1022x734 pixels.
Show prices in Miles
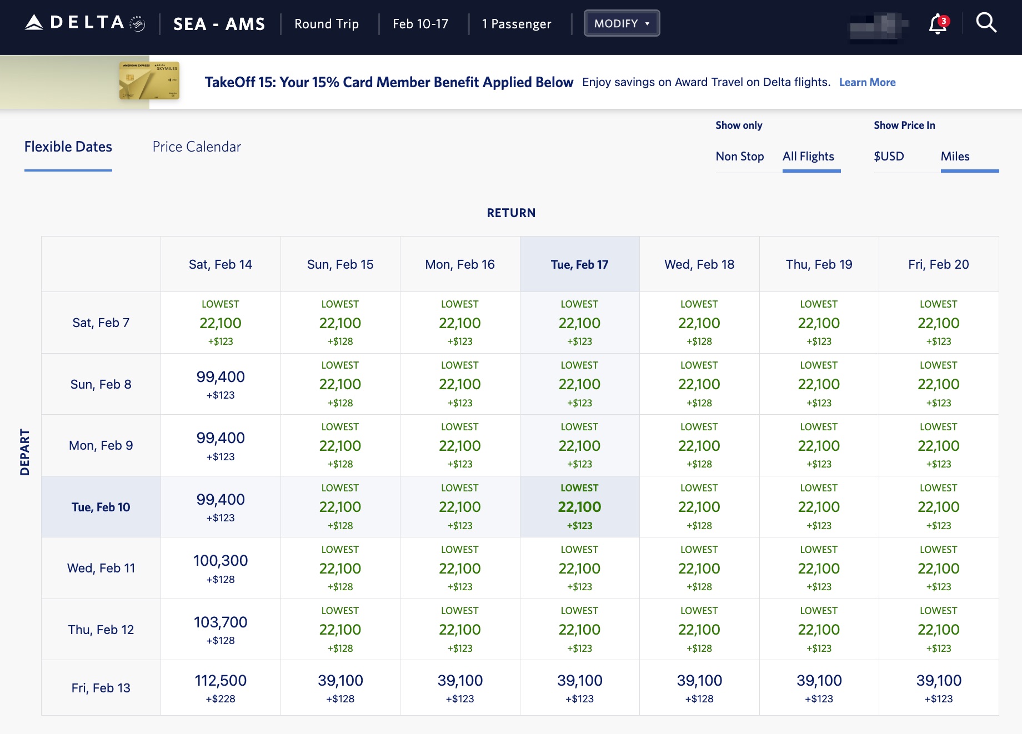[x=955, y=157]
